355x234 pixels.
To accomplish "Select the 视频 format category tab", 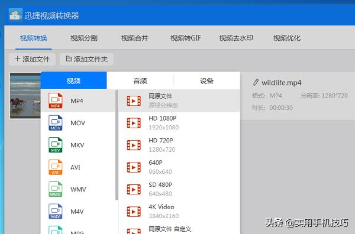I will click(x=73, y=80).
